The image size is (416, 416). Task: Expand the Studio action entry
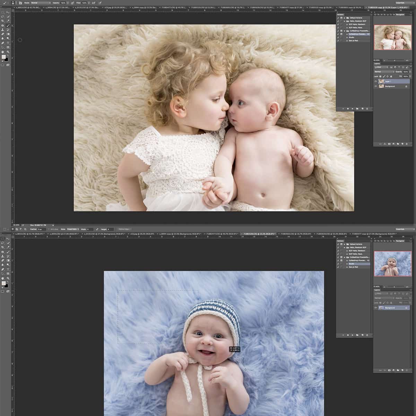pos(347,37)
